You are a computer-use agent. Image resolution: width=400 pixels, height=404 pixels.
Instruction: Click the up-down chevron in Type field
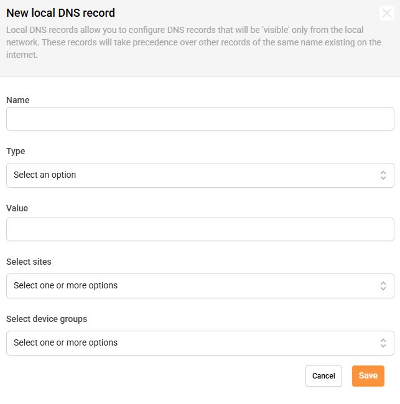click(x=383, y=175)
